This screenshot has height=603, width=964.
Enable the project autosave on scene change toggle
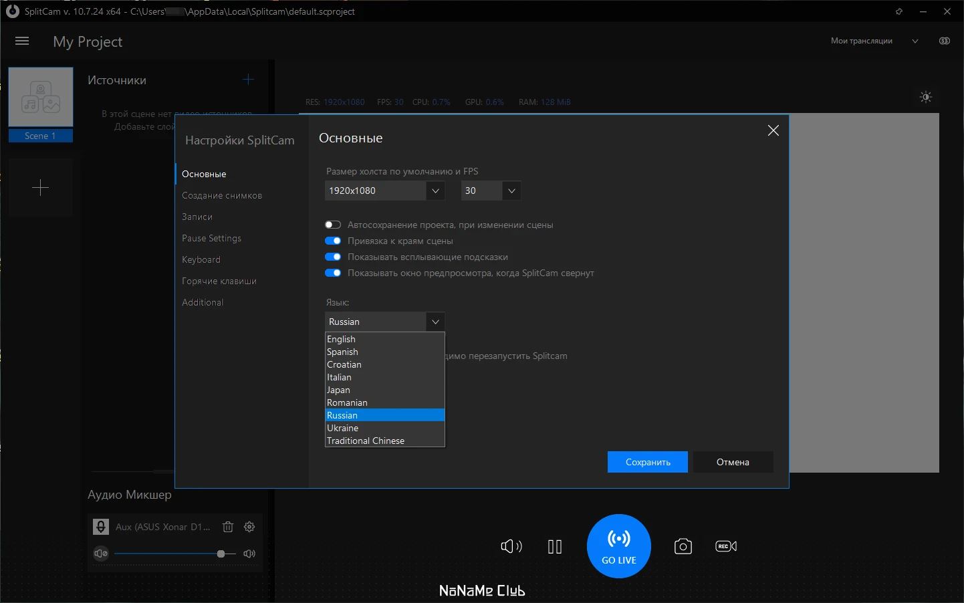pyautogui.click(x=333, y=225)
